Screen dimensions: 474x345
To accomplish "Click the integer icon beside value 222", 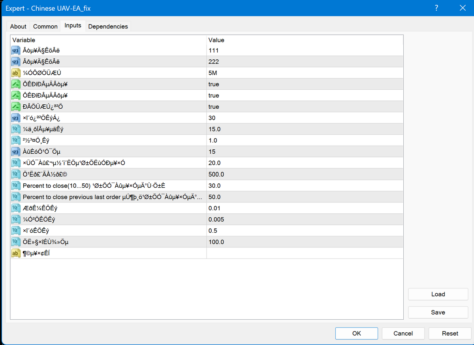I will [16, 62].
